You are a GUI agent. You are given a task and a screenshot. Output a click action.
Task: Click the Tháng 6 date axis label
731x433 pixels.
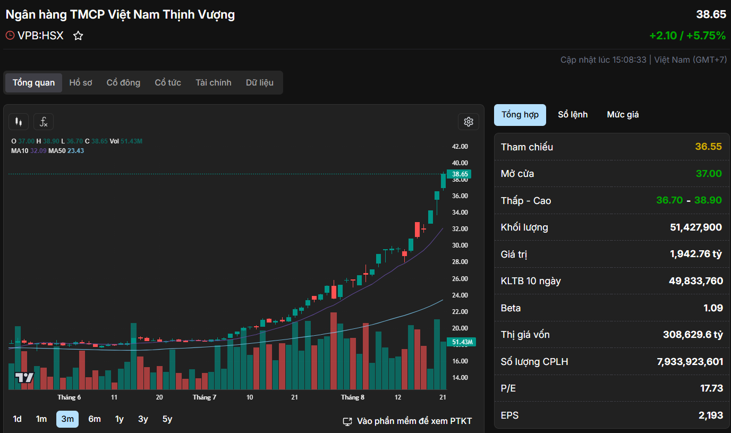tap(69, 397)
